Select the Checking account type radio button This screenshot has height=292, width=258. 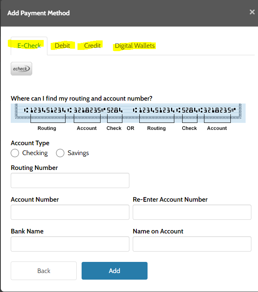click(15, 153)
